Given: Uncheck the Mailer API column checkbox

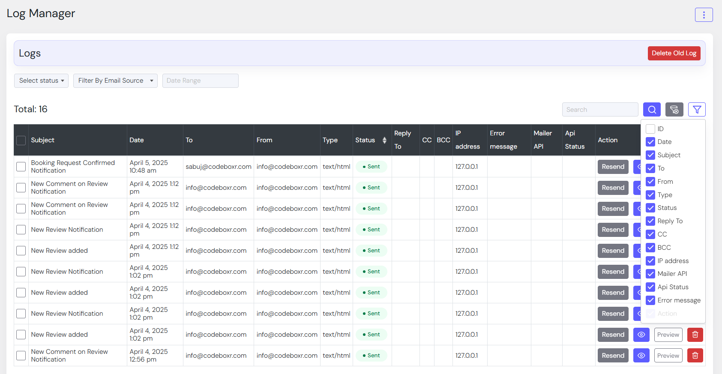Looking at the screenshot, I should click(650, 274).
